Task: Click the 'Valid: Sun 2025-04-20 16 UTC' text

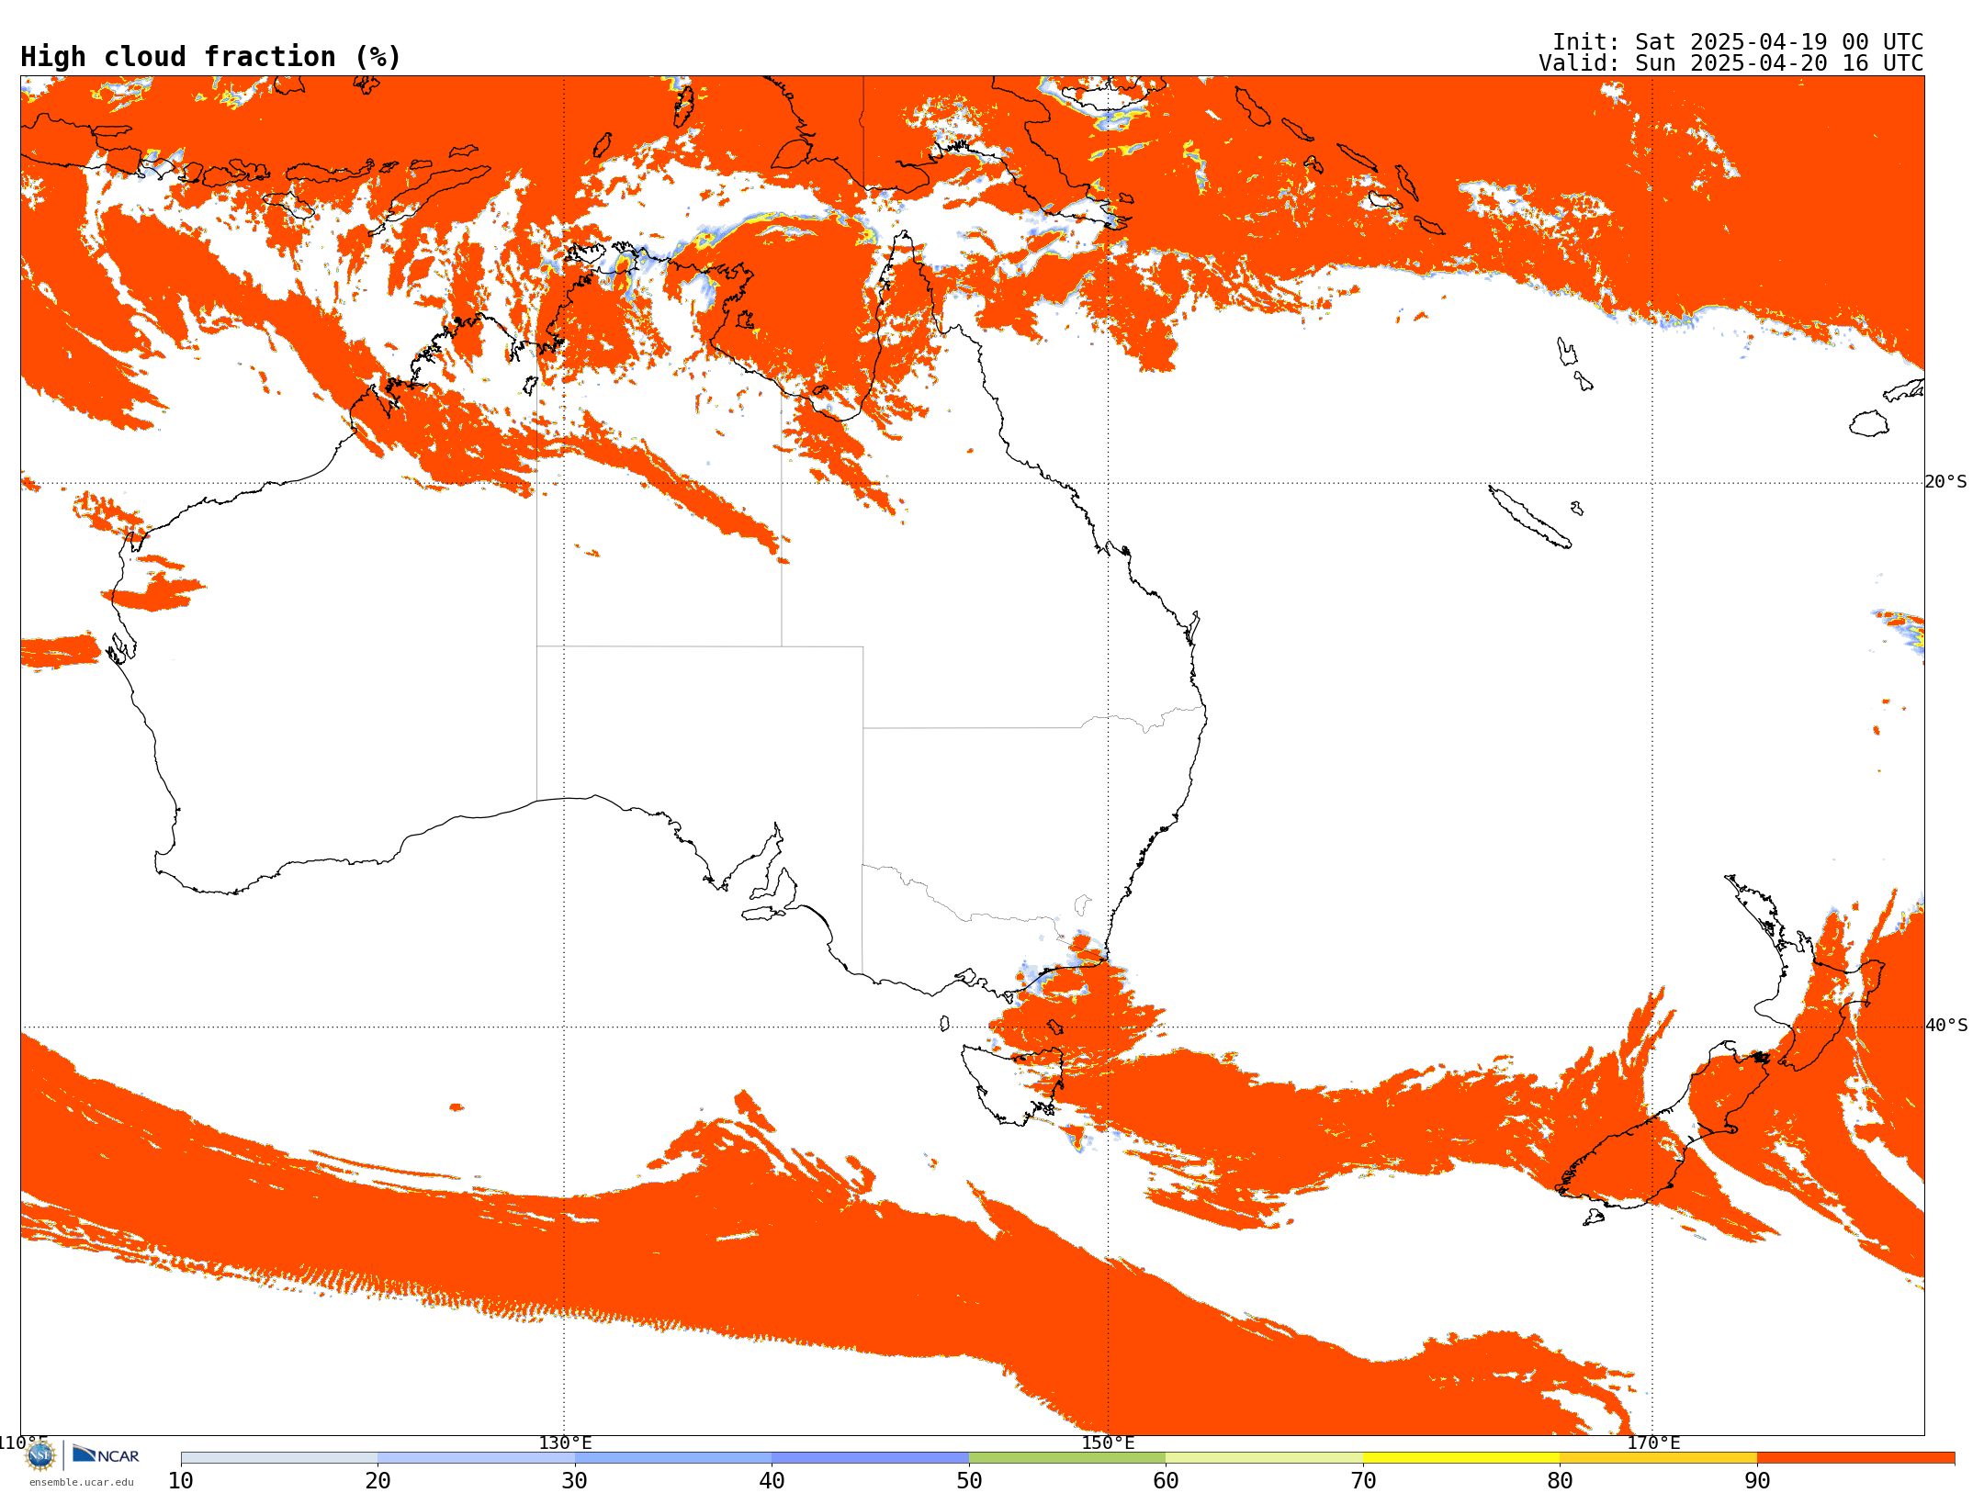Action: pyautogui.click(x=1731, y=63)
